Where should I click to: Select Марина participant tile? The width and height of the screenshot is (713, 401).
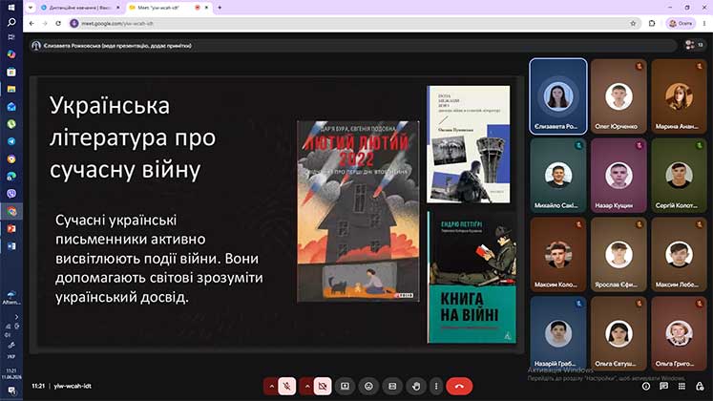coord(679,96)
